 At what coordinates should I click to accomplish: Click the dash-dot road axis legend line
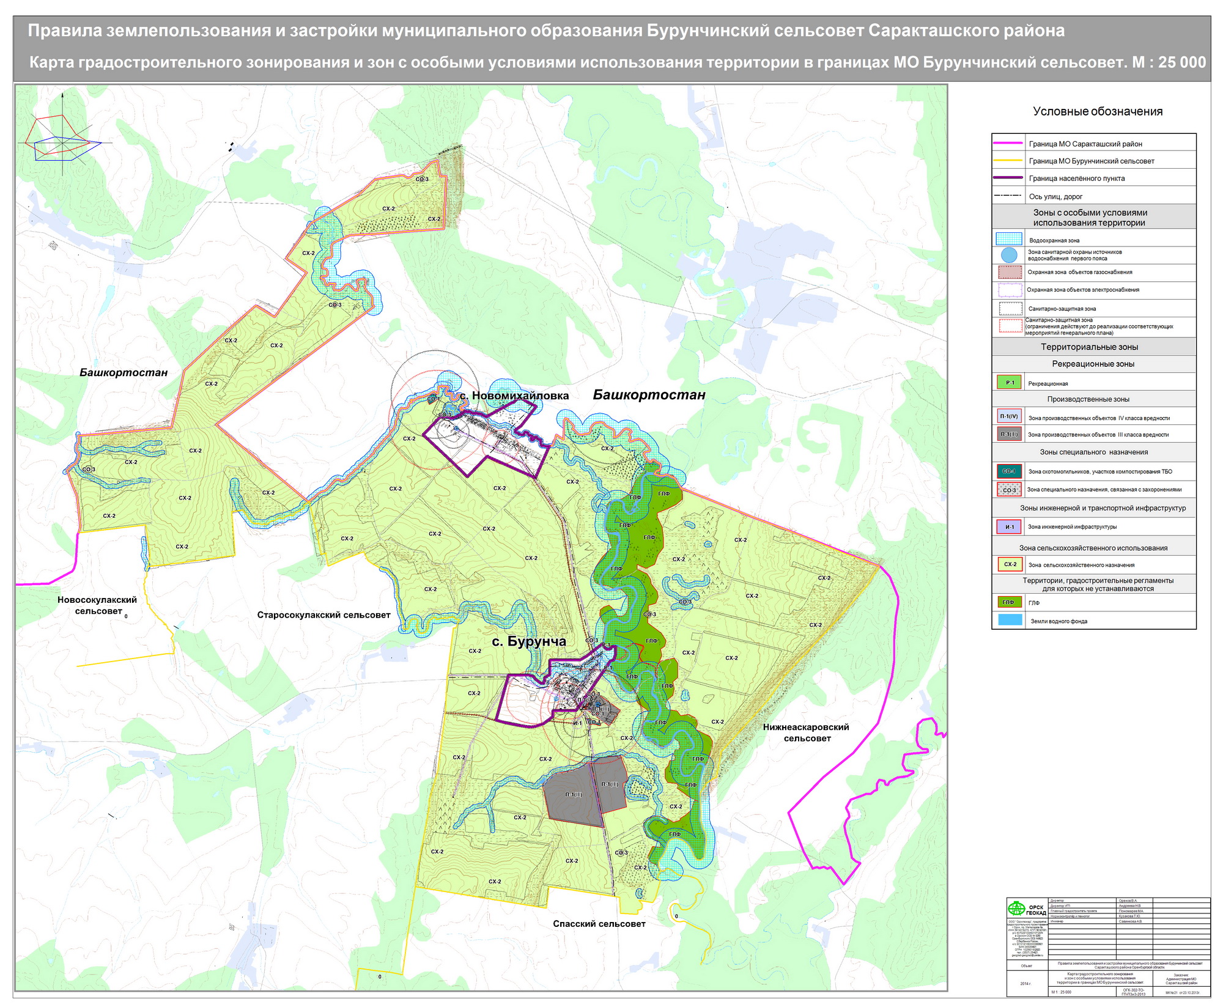[1007, 196]
